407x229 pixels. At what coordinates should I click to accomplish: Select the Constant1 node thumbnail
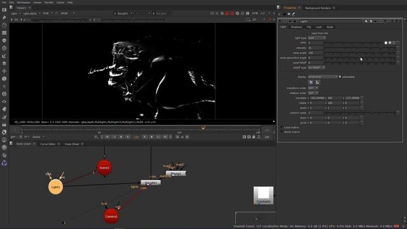(263, 195)
